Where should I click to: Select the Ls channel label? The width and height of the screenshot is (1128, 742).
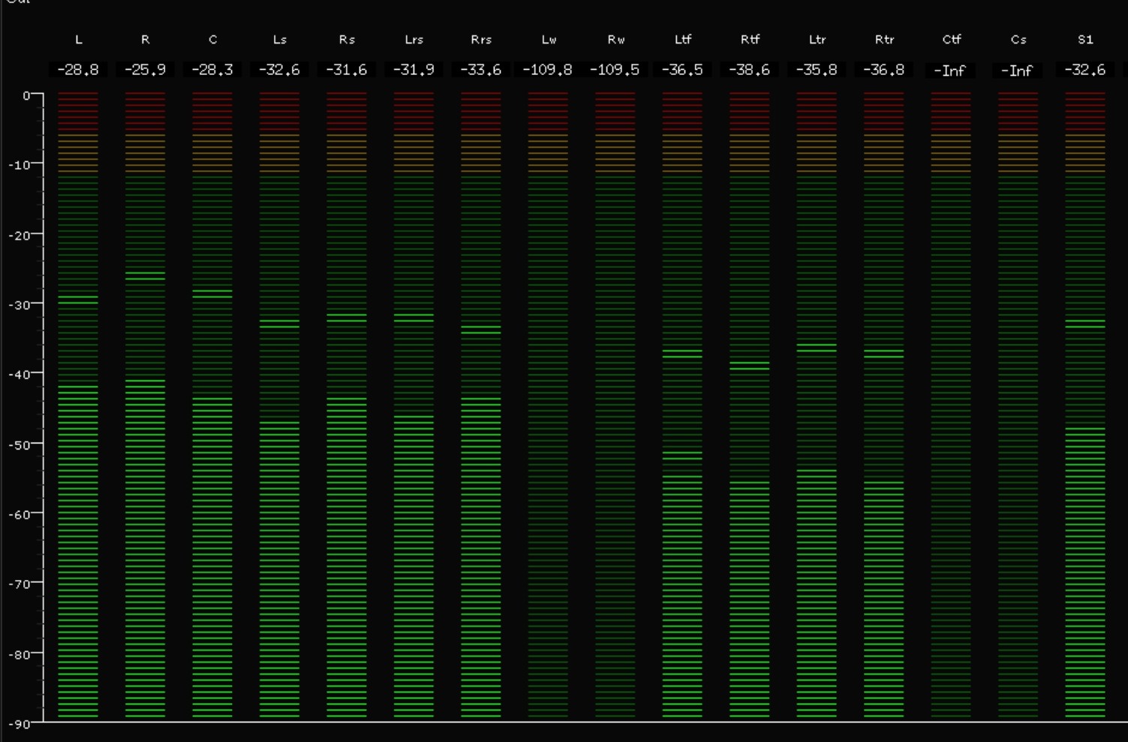279,40
